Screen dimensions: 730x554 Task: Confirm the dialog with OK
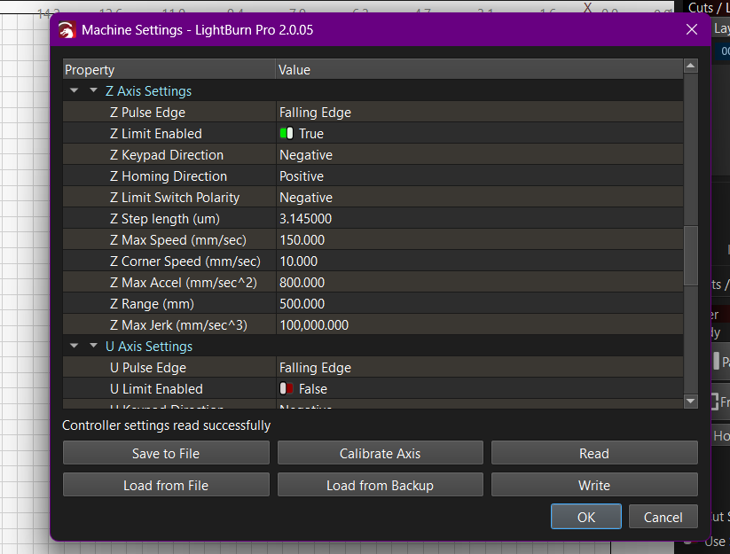586,517
